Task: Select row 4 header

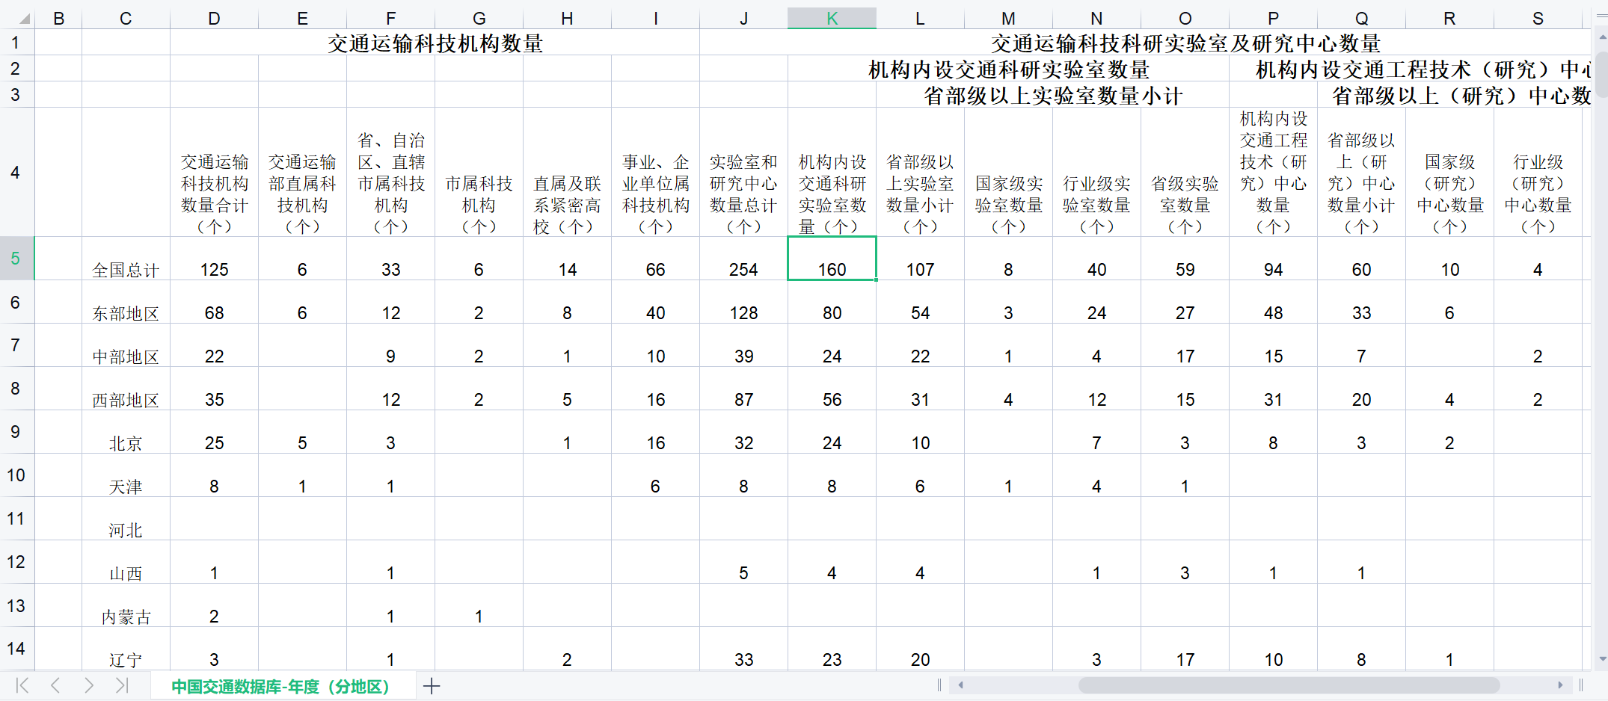Action: tap(16, 173)
